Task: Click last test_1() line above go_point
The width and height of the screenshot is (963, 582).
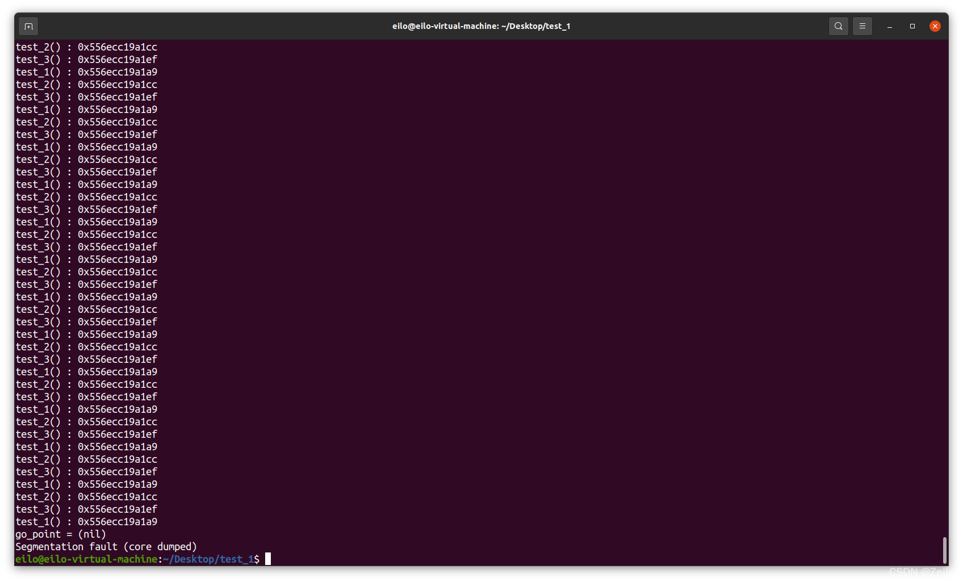Action: (x=86, y=522)
